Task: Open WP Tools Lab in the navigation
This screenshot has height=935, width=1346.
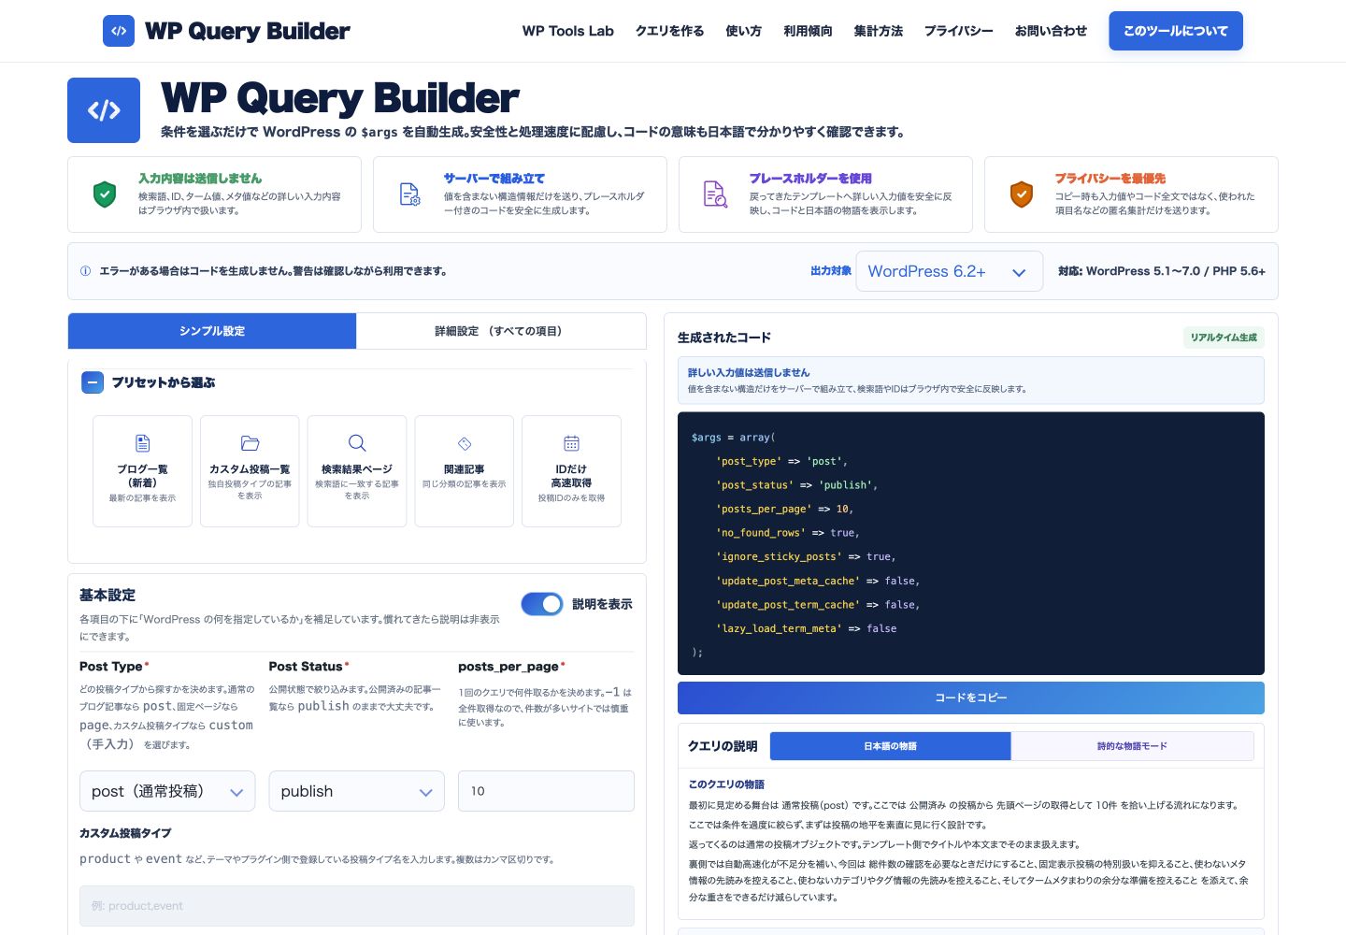Action: [x=568, y=31]
